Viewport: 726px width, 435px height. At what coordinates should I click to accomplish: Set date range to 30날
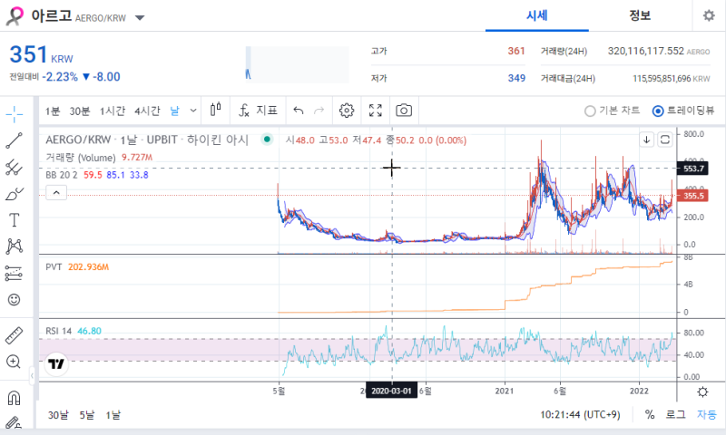[58, 415]
